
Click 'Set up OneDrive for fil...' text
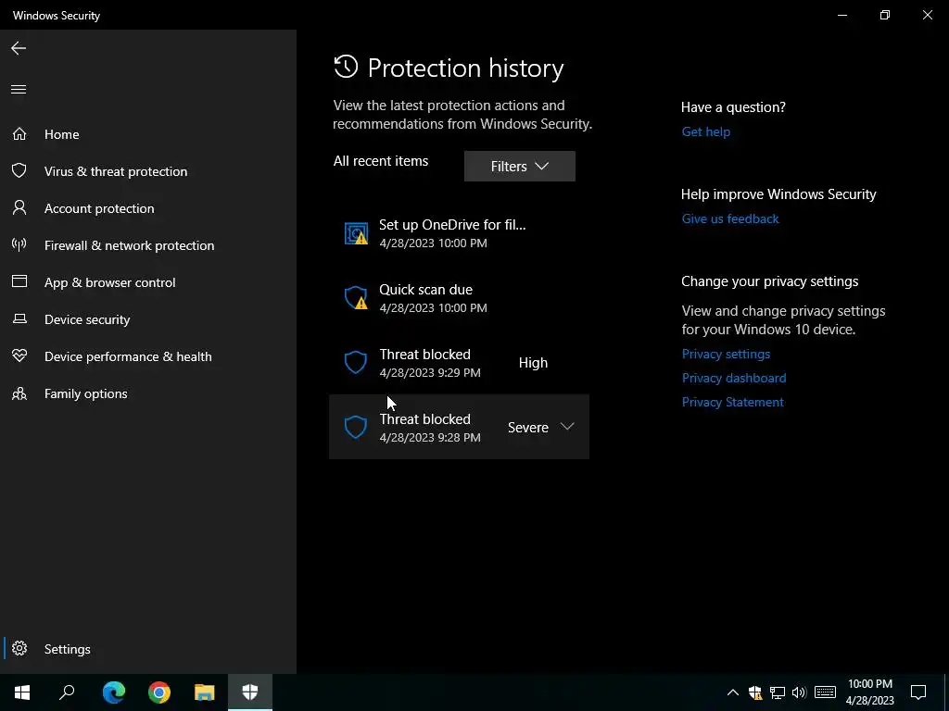coord(452,225)
